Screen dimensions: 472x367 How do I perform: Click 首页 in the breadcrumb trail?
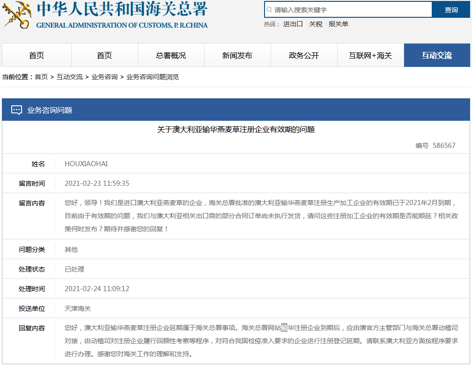tap(41, 77)
